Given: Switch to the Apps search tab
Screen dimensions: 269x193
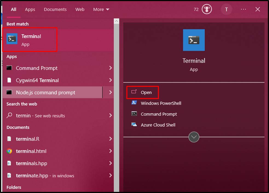Looking at the screenshot, I should click(x=30, y=9).
